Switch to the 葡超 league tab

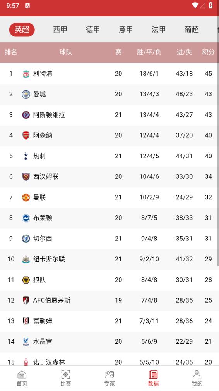[x=192, y=29]
